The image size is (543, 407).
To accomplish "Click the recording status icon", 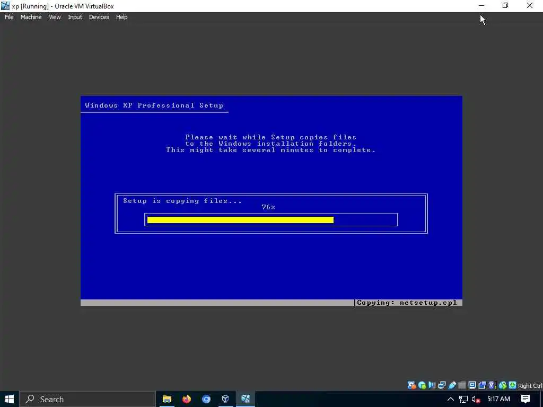I will coord(482,385).
